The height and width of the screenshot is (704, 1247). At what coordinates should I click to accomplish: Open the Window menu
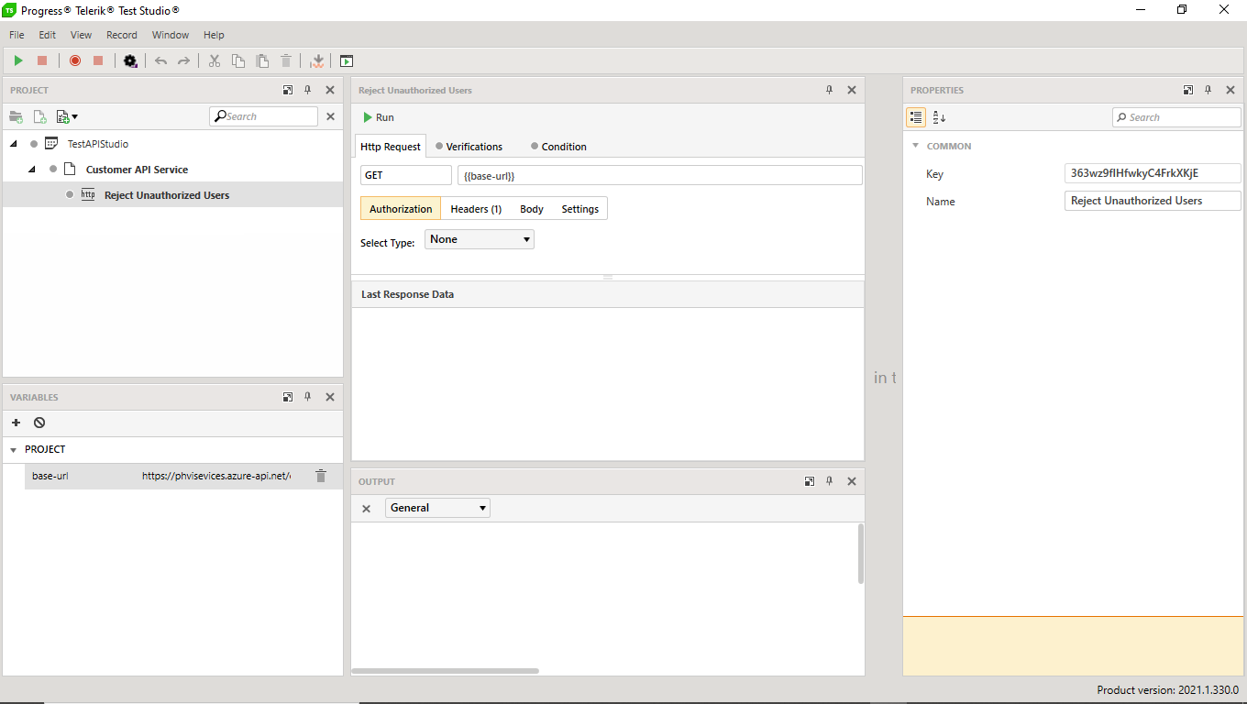[171, 35]
